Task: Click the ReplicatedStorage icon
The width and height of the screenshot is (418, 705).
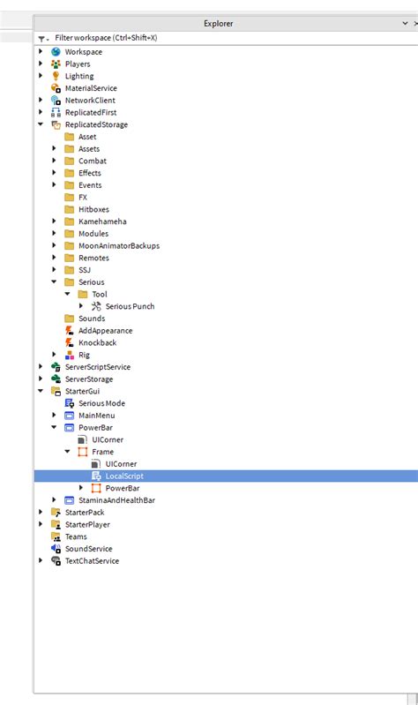Action: coord(56,124)
